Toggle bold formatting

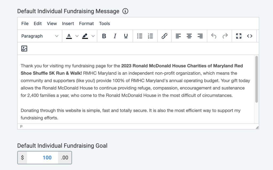pos(104,36)
